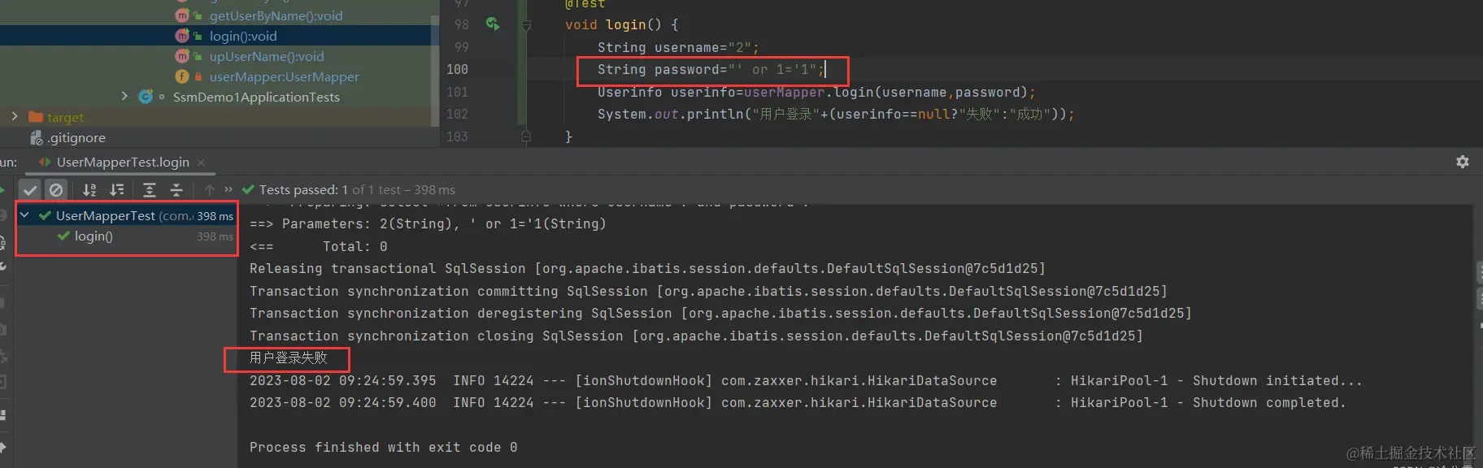Click field icon beside userMapper
The width and height of the screenshot is (1483, 468).
click(182, 76)
